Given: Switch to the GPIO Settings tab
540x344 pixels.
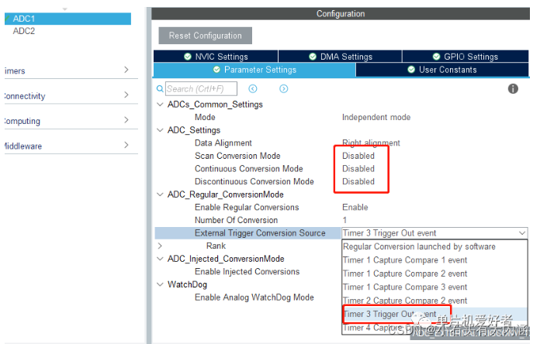Looking at the screenshot, I should tap(466, 57).
